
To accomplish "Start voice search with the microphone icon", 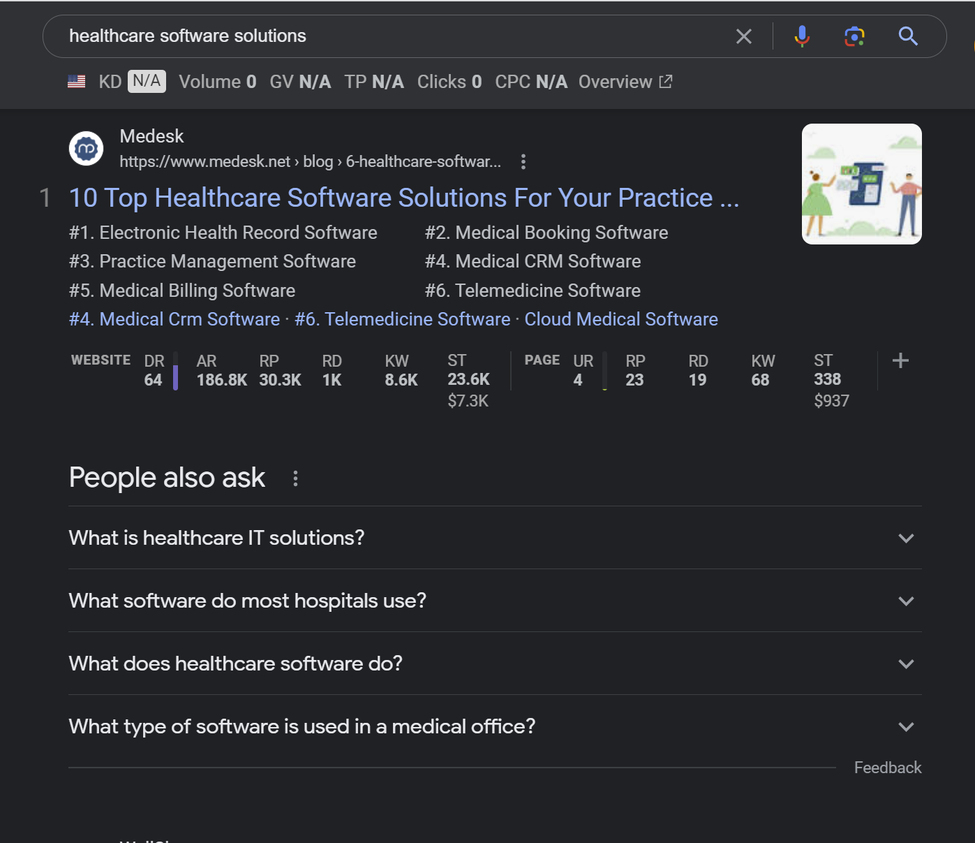I will [802, 36].
